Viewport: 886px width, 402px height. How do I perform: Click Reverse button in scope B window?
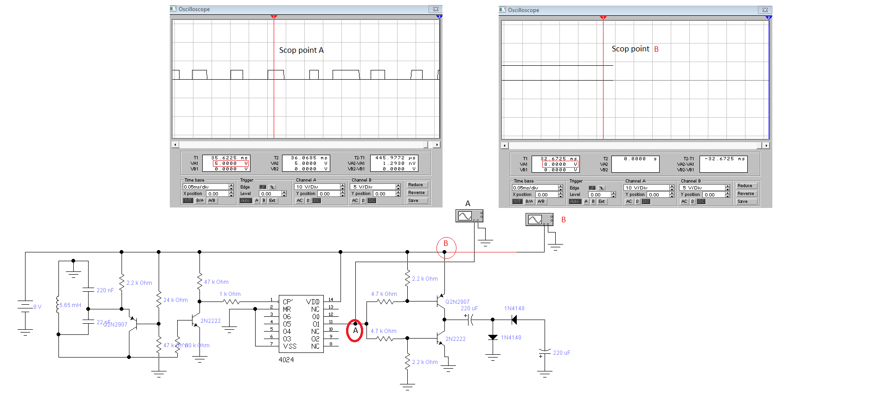pos(747,194)
